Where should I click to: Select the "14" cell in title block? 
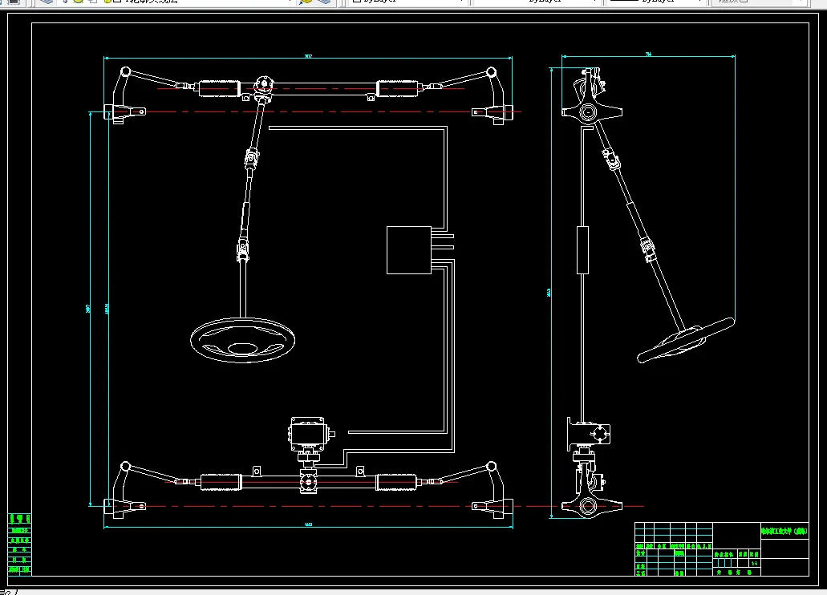coord(754,564)
